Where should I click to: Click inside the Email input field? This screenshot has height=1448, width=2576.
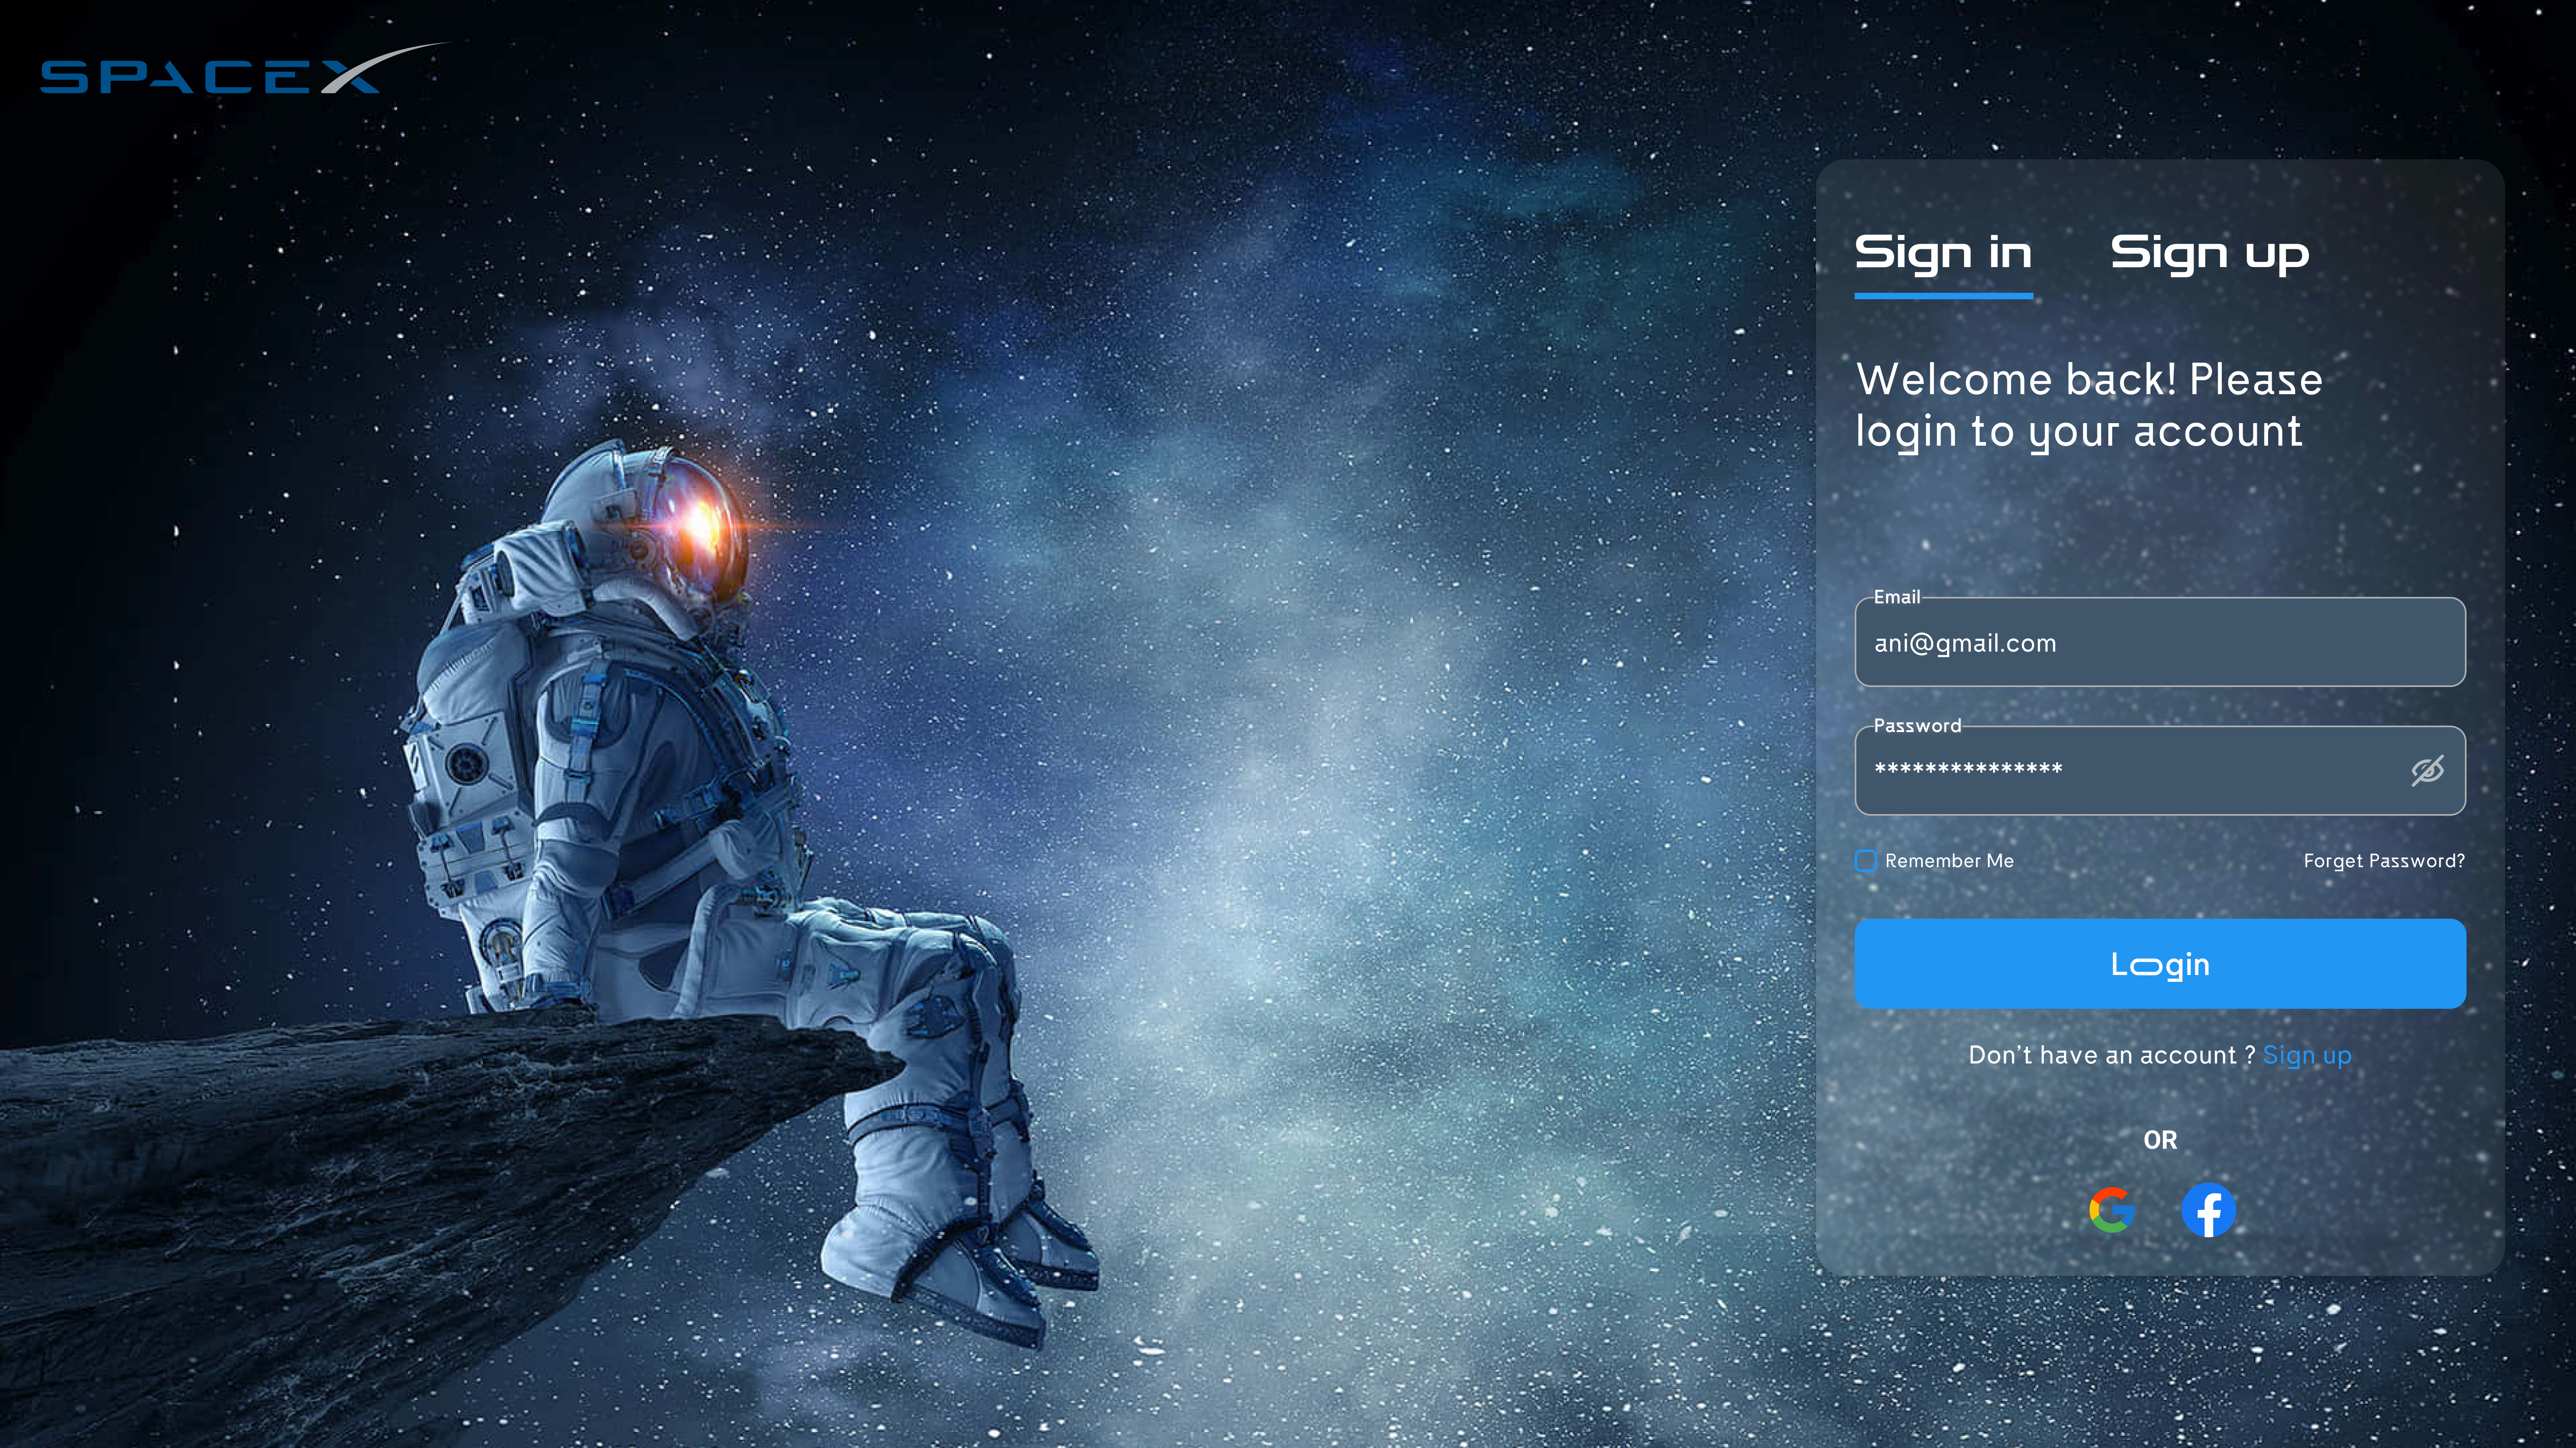2159,643
